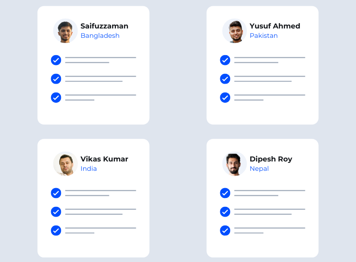Click the first checkmark in Vikas Kumar's card
356x262 pixels.
click(x=56, y=193)
